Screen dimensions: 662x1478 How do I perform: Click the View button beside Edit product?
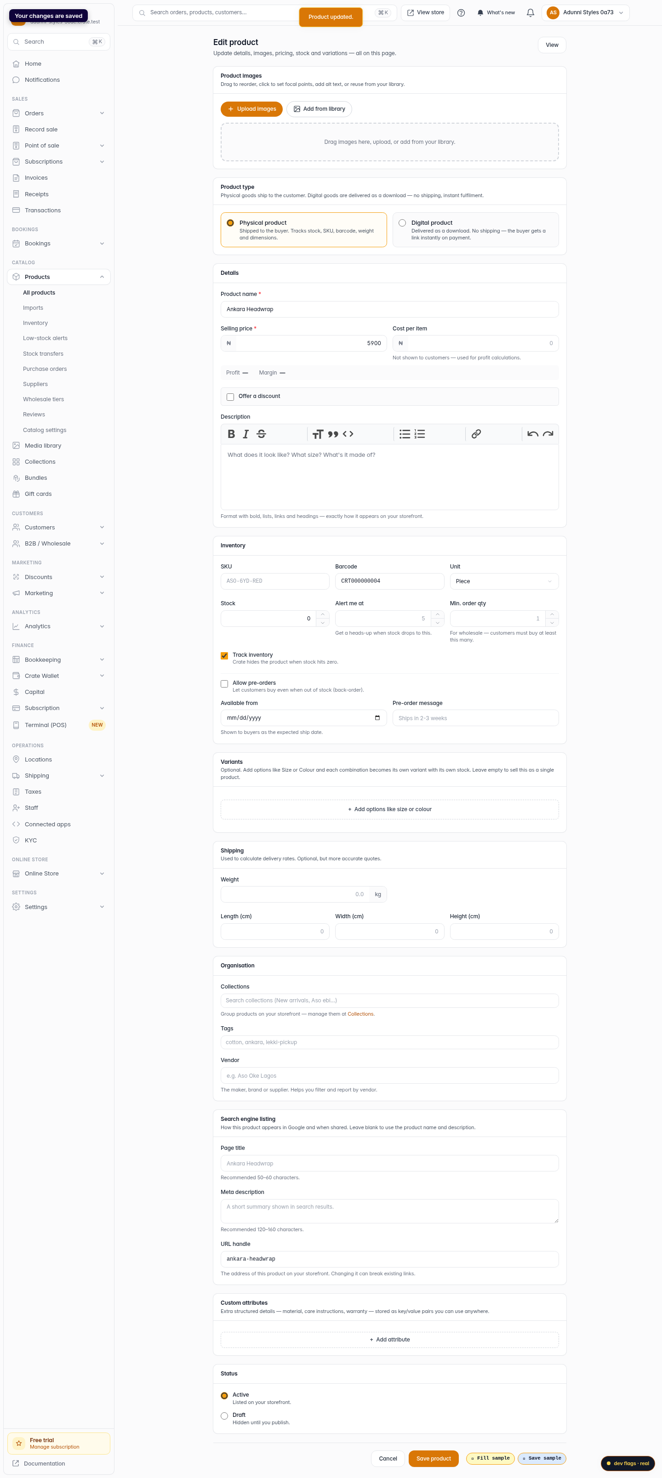click(x=552, y=45)
